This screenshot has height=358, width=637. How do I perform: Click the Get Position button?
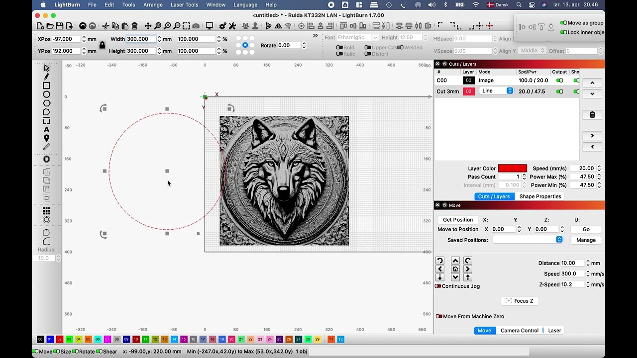458,220
